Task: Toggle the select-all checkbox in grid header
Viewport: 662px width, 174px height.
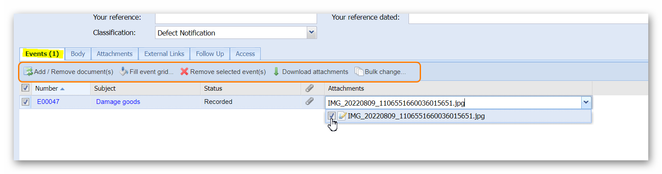Action: tap(25, 88)
